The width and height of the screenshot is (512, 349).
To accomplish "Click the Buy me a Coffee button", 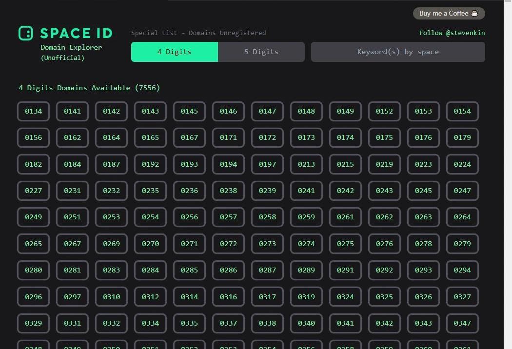I will point(449,14).
